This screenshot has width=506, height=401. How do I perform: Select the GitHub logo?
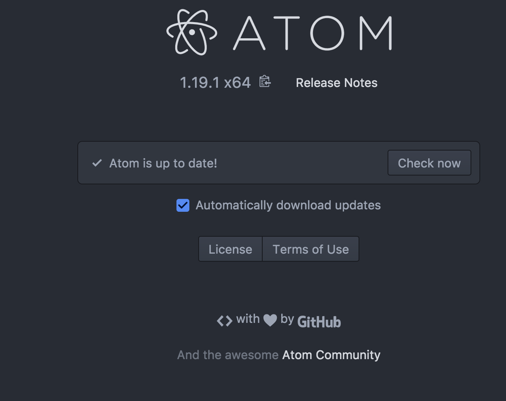(319, 322)
